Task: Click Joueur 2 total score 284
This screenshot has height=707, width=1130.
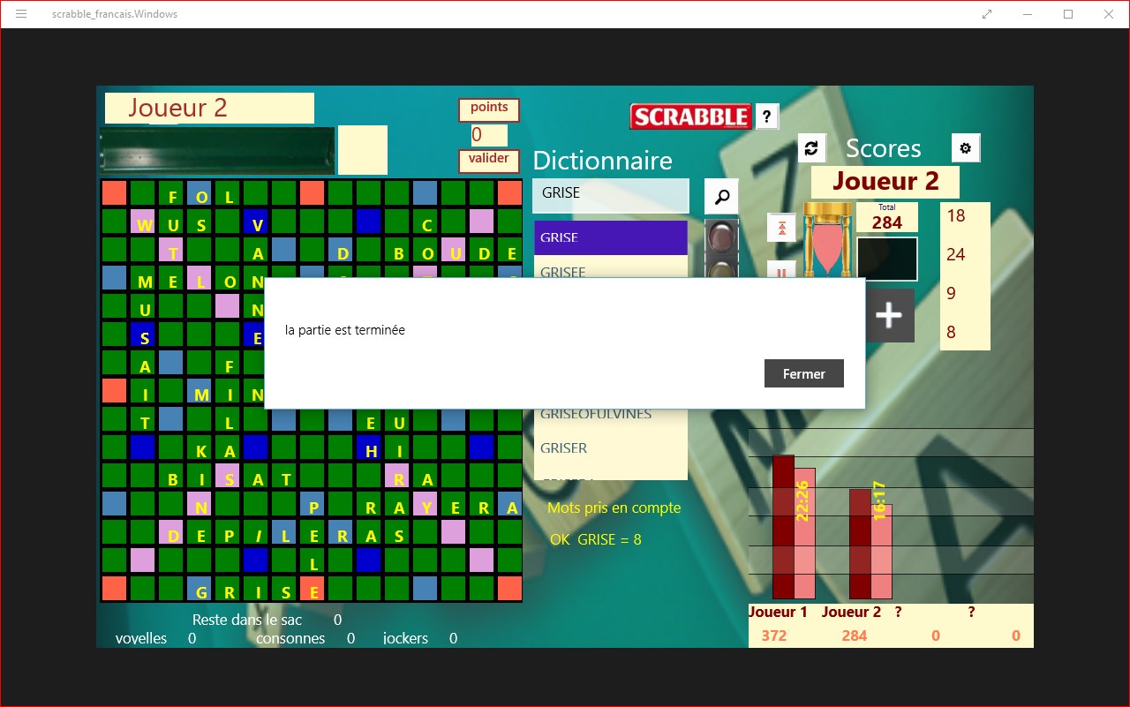Action: coord(855,636)
